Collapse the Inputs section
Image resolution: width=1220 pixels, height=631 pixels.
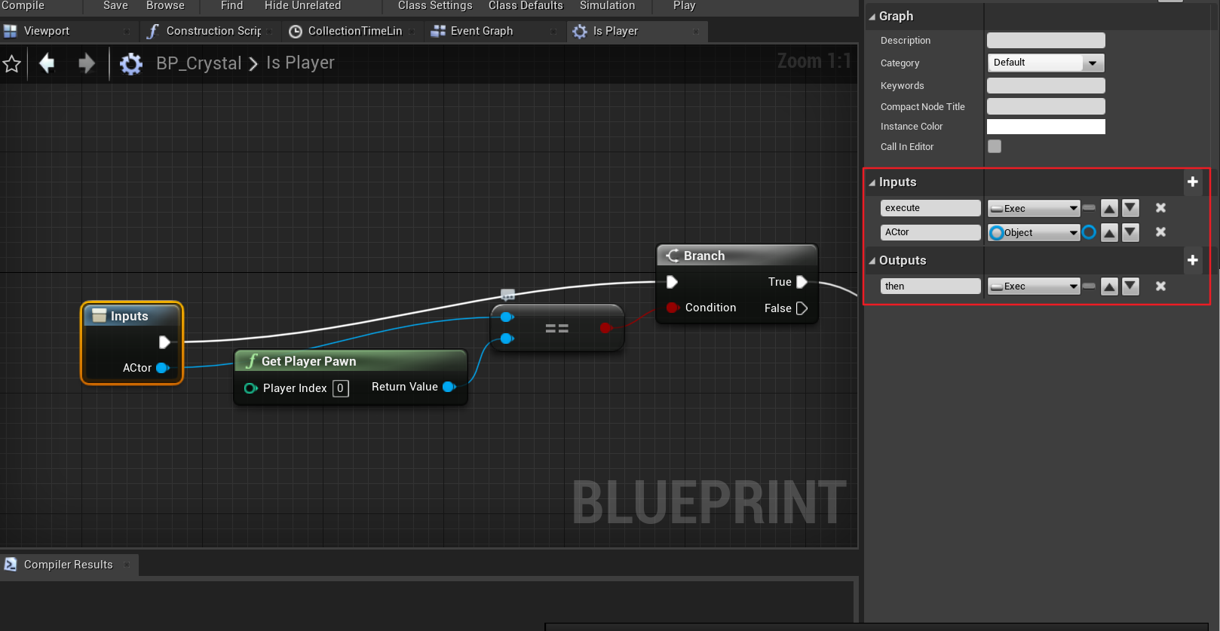[872, 182]
